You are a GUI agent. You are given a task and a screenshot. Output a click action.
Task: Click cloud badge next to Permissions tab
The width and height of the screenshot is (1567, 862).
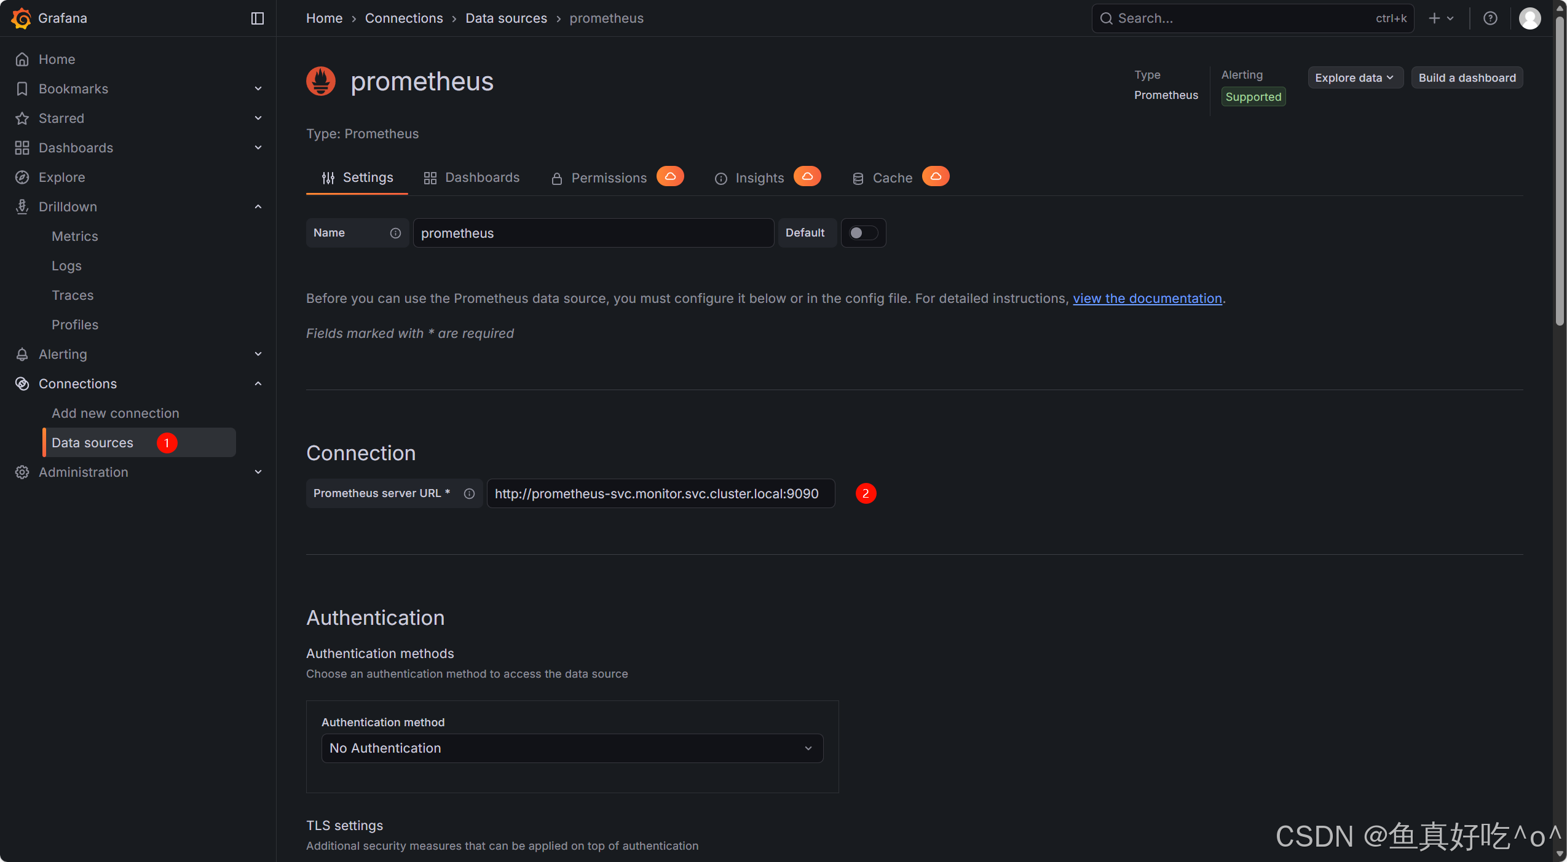tap(670, 176)
